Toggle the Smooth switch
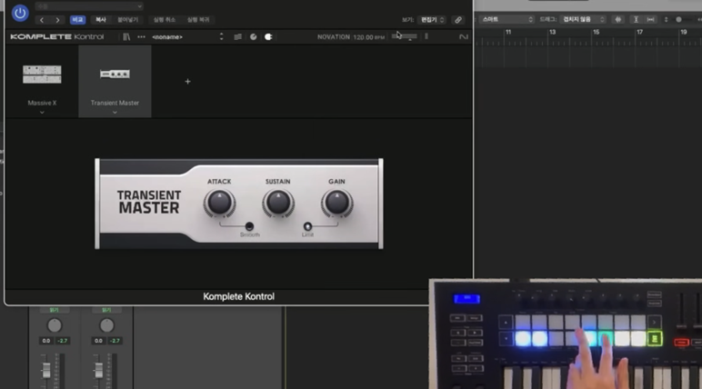702x389 pixels. (249, 226)
